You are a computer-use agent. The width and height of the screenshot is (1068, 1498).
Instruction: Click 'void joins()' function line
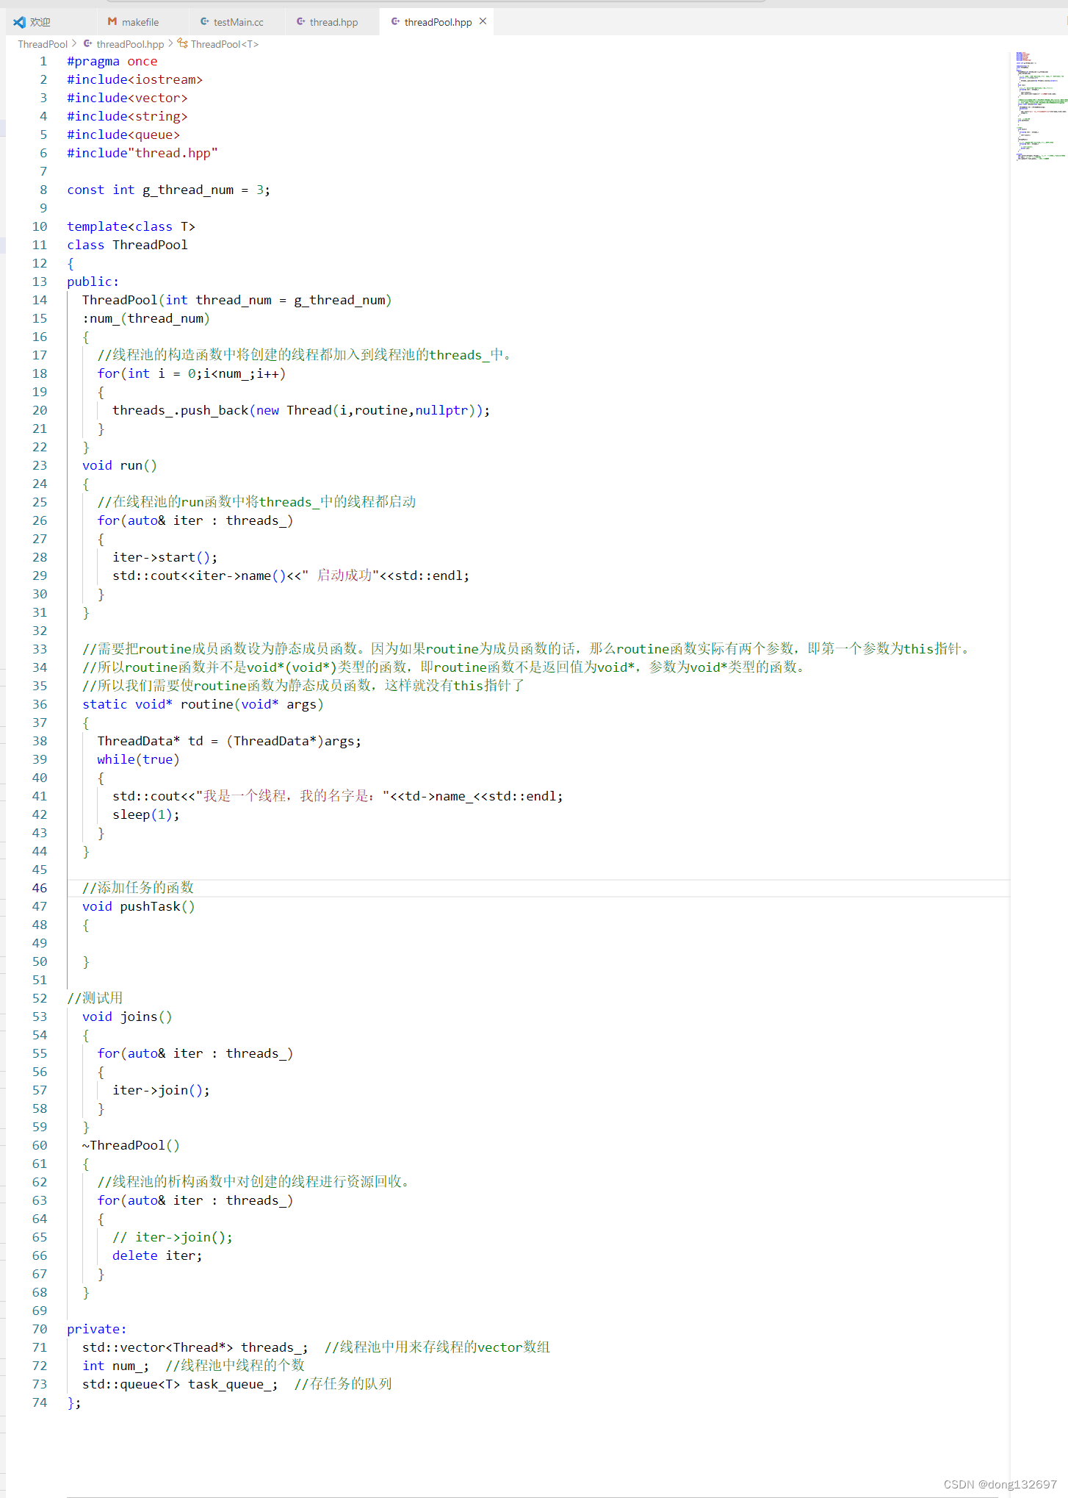click(127, 1017)
